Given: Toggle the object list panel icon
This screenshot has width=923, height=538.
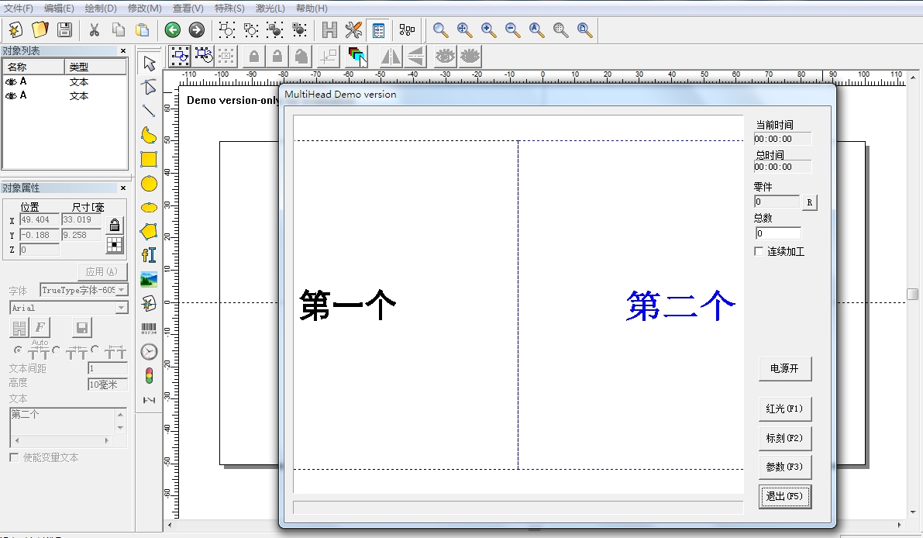Looking at the screenshot, I should pyautogui.click(x=378, y=29).
